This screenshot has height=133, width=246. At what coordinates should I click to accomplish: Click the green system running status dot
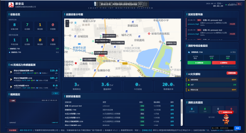[x=226, y=5]
